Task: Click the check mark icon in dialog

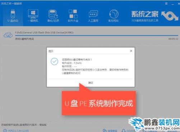Action: pos(54,62)
